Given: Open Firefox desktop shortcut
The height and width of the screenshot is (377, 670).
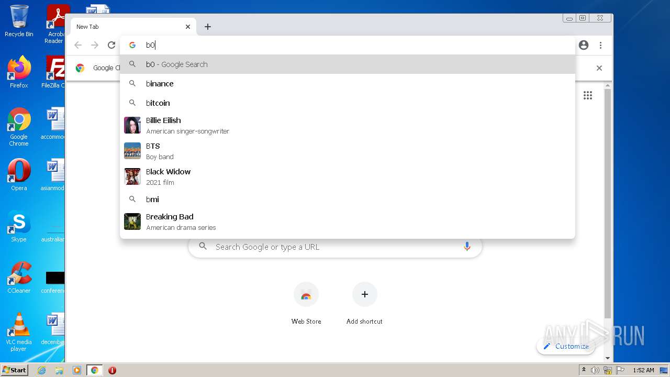Looking at the screenshot, I should pyautogui.click(x=19, y=72).
